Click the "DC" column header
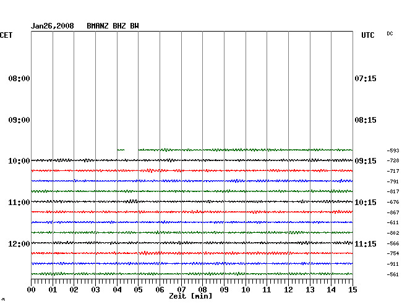This screenshot has width=402, height=306. [x=390, y=33]
